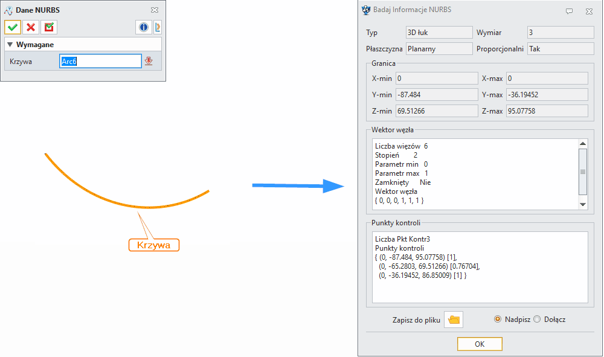
Task: Click the Typ field showing 3D łuk
Action: (x=439, y=32)
